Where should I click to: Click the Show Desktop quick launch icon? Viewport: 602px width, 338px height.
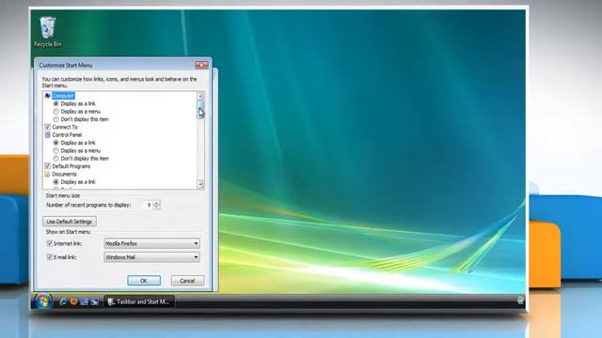(84, 301)
